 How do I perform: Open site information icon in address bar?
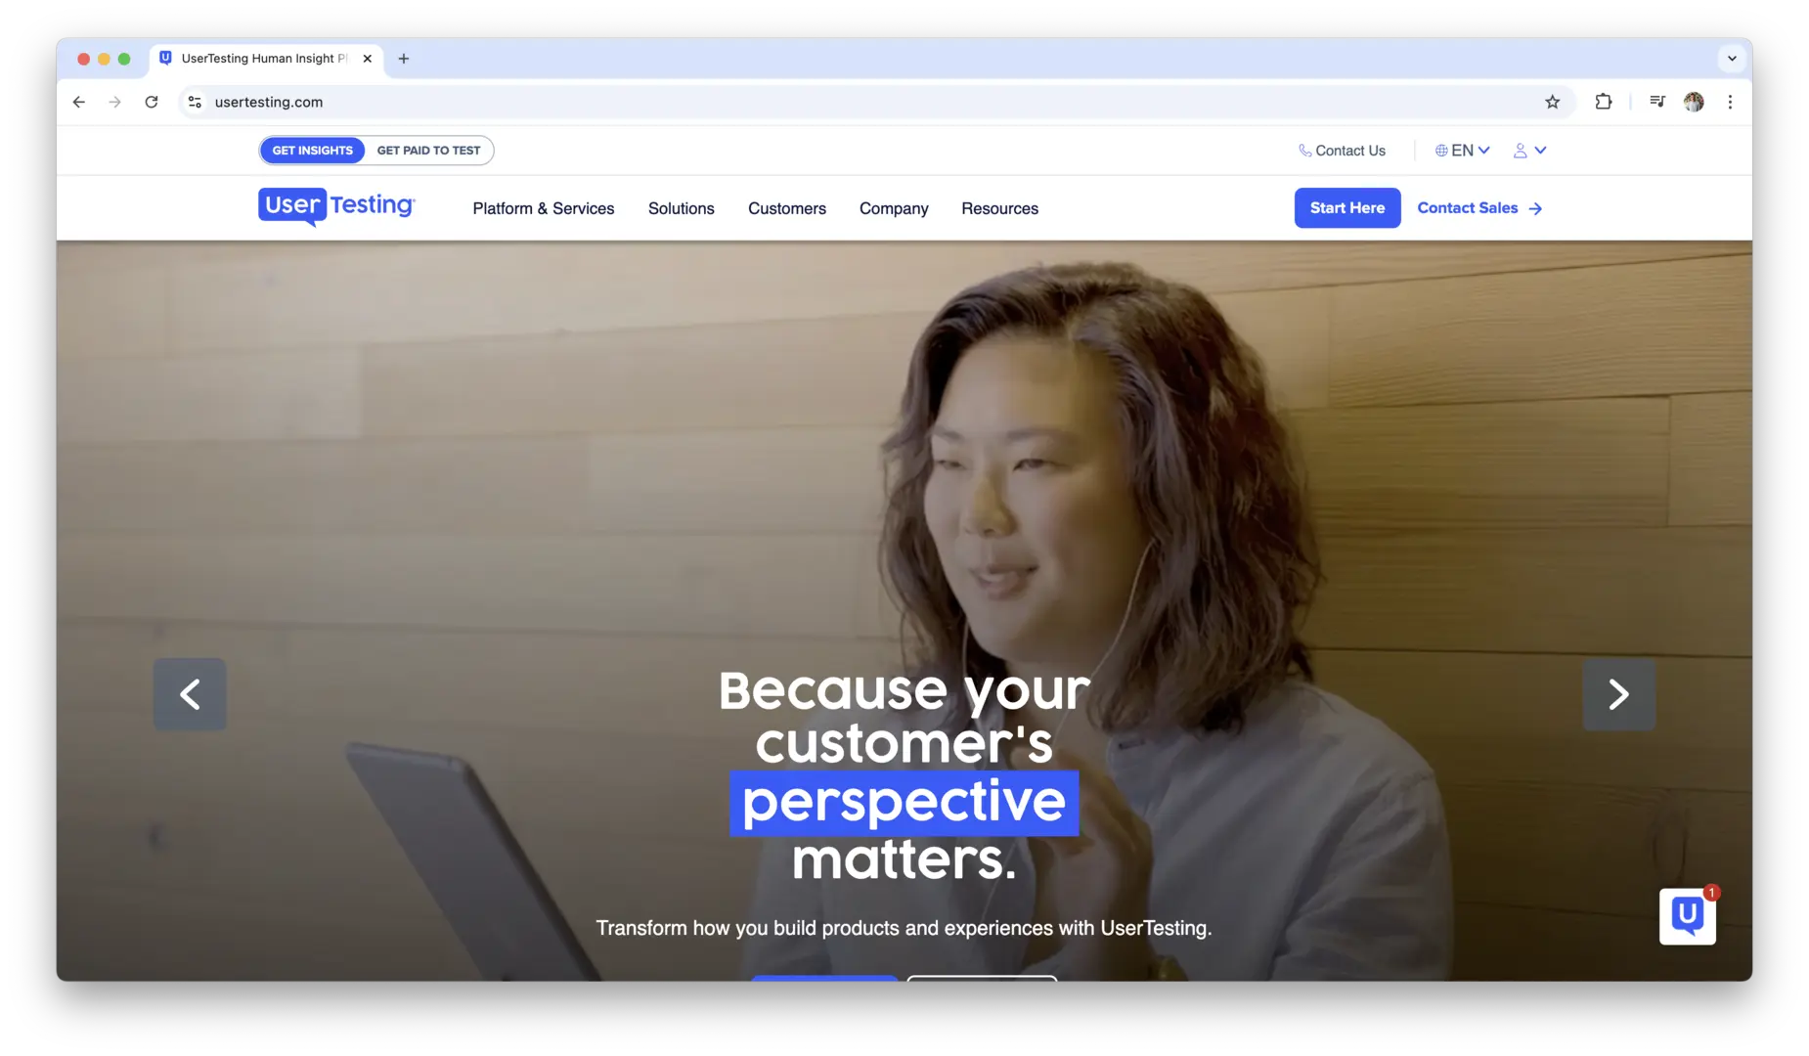pos(195,102)
